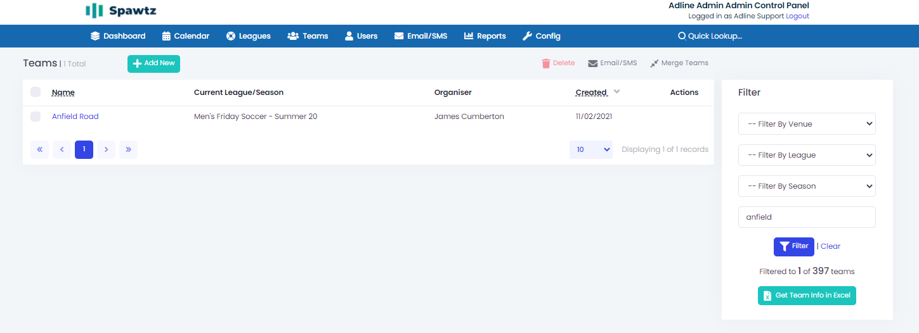Click the 11/02/2021 created date

click(594, 116)
